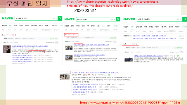Select 오래된순 sorting in the 코로나 results
Image resolution: width=187 pixels, height=105 pixels.
coord(16,43)
